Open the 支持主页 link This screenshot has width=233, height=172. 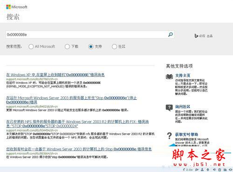(x=183, y=76)
